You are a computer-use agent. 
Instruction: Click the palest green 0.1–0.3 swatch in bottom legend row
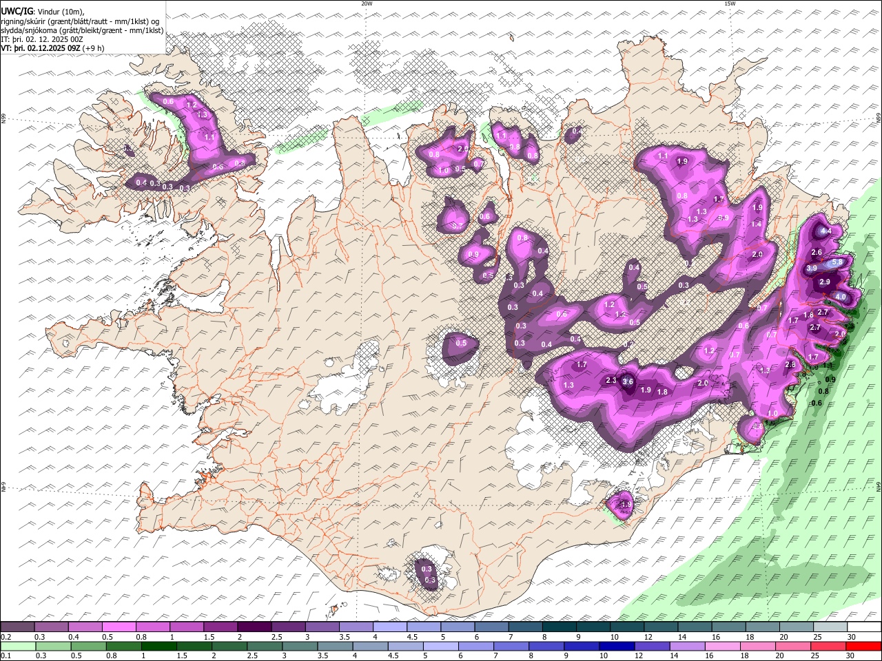coord(17,646)
